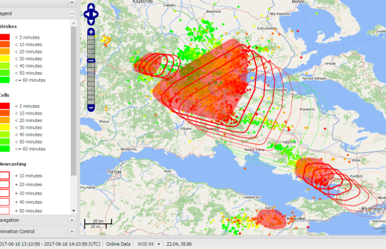Viewport: 386px width, 249px height.
Task: Zoom in with the plus button
Action: [91, 32]
